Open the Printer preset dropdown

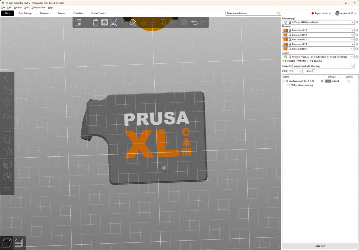(318, 57)
